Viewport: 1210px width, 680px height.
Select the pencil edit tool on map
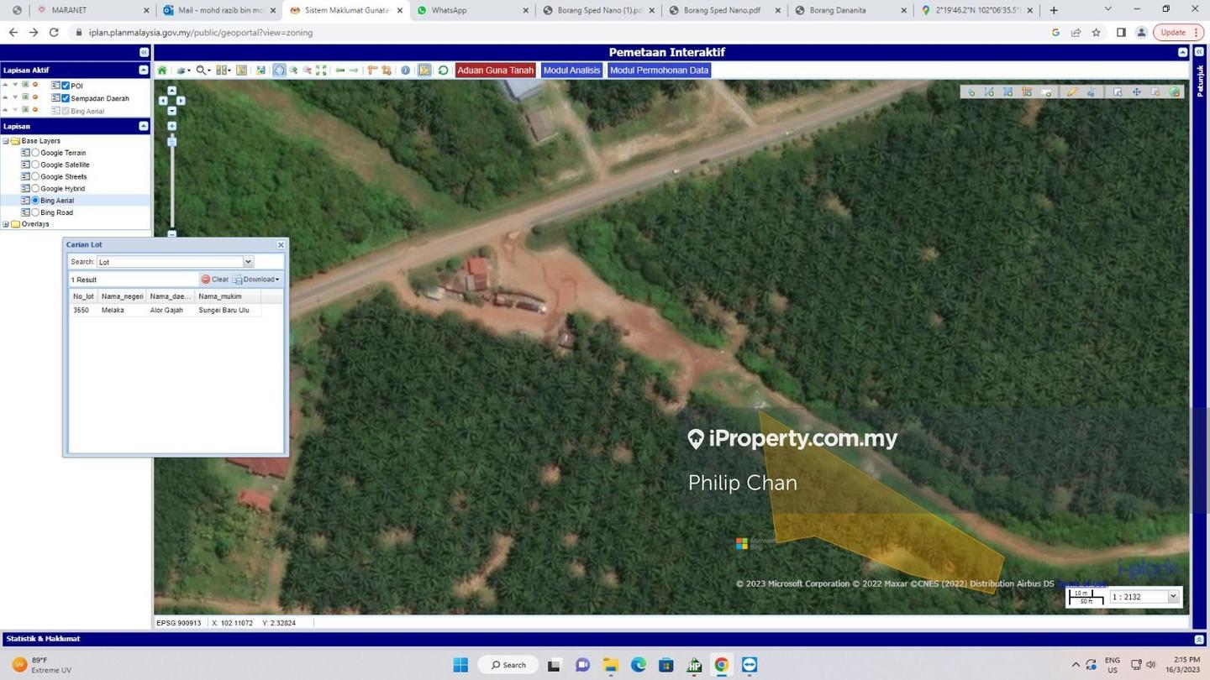click(1071, 92)
